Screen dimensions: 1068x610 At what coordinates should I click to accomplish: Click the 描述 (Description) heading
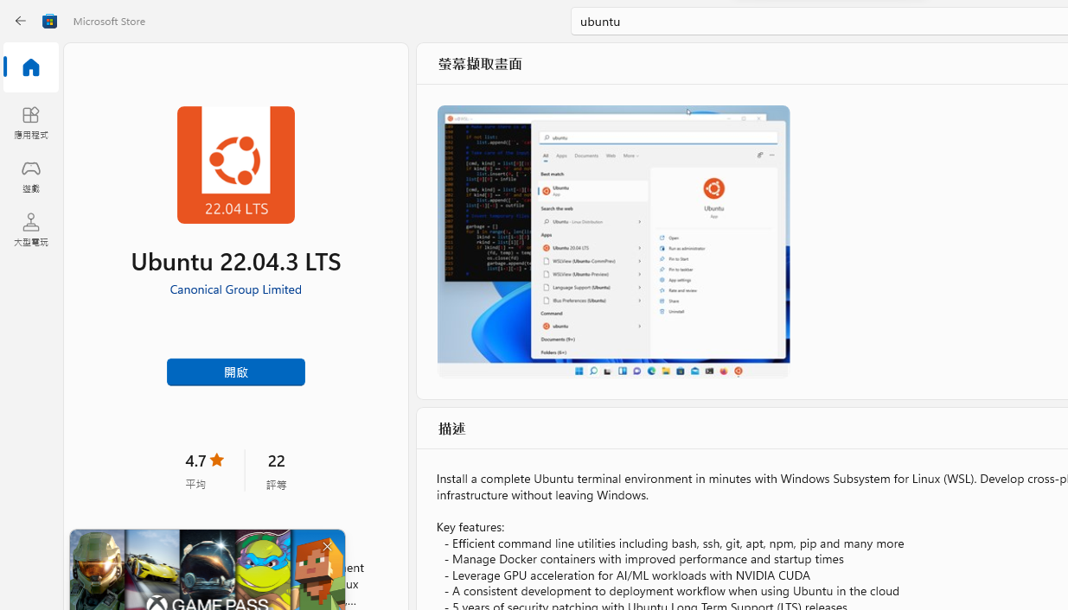click(451, 428)
